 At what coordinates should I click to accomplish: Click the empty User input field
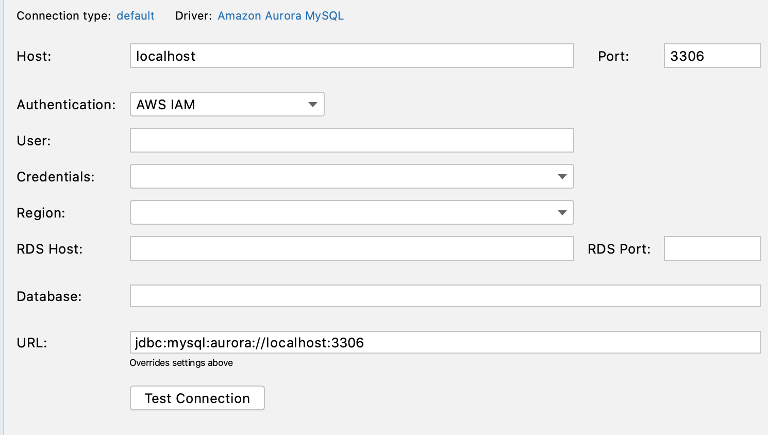pyautogui.click(x=352, y=140)
